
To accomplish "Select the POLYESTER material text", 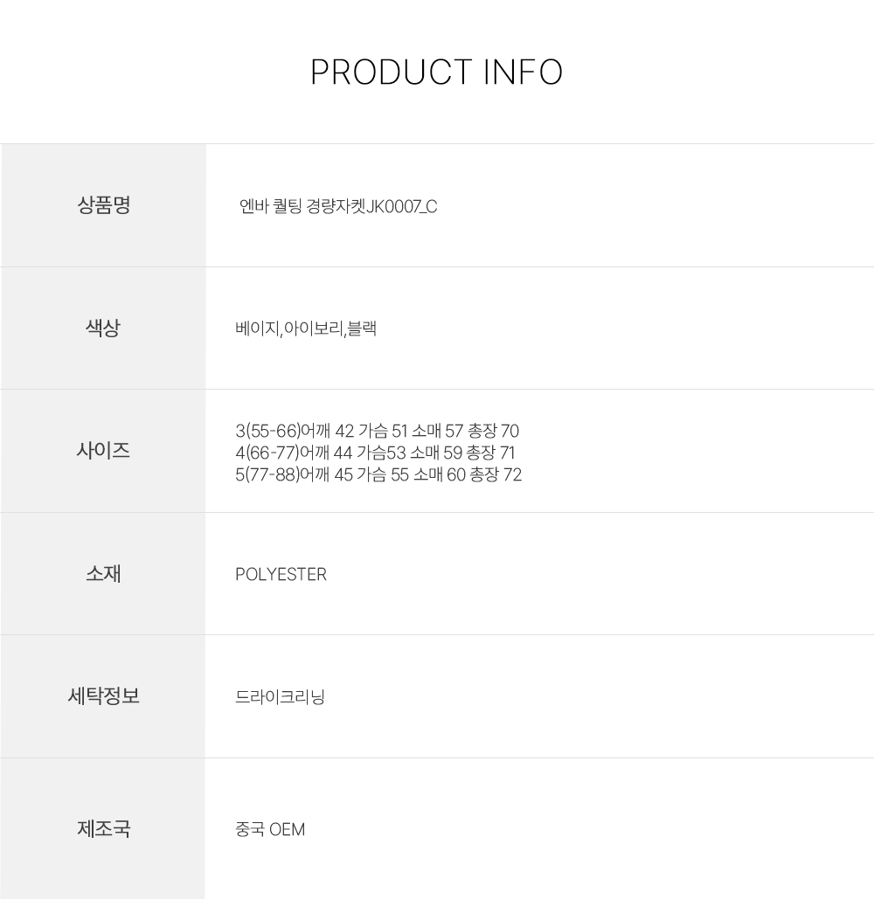I will click(281, 575).
